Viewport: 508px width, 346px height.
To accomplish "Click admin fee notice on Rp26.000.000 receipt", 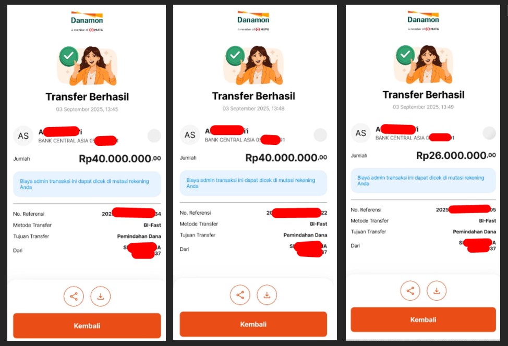I will [423, 181].
